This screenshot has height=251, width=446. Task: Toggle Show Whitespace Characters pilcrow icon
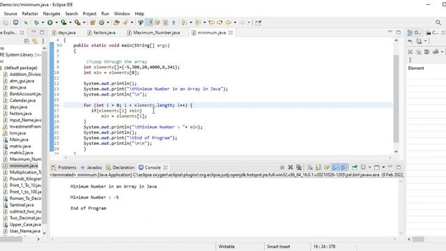point(174,22)
